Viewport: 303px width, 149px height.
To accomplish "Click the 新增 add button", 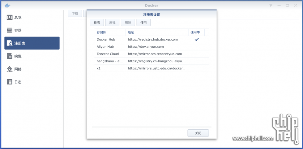I will [x=97, y=22].
